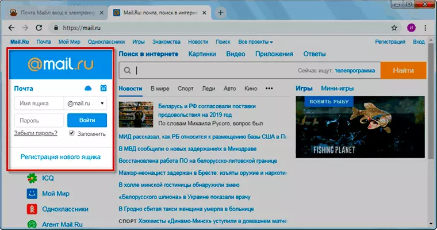
Task: Select the Спорт news tab
Action: click(x=186, y=89)
